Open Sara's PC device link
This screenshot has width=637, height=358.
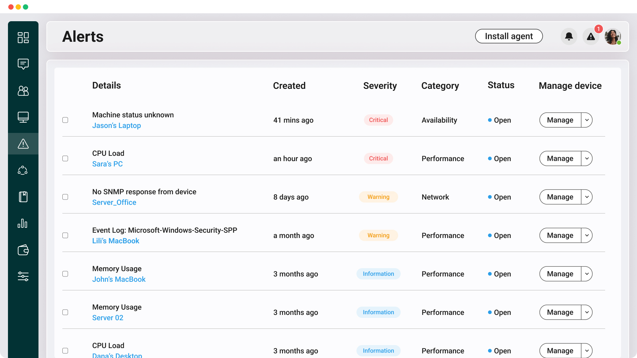click(x=107, y=164)
